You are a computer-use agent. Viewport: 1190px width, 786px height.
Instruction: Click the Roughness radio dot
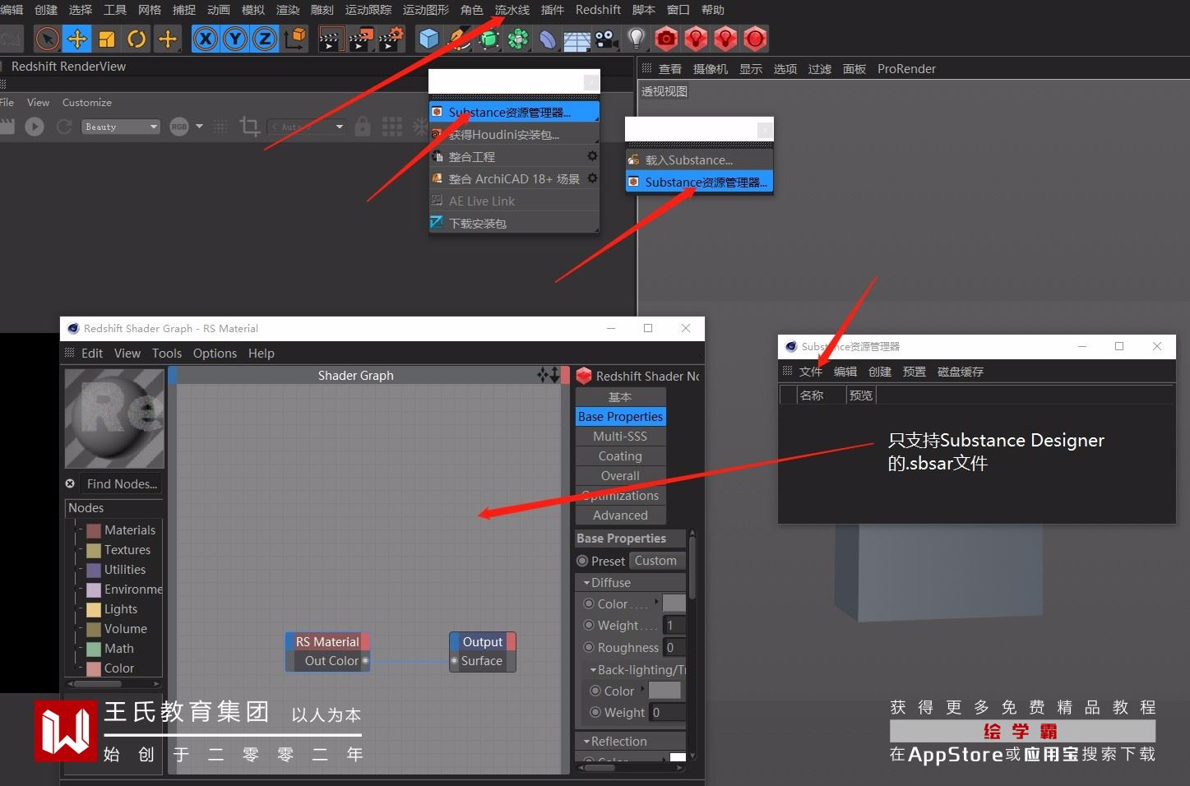[x=588, y=647]
